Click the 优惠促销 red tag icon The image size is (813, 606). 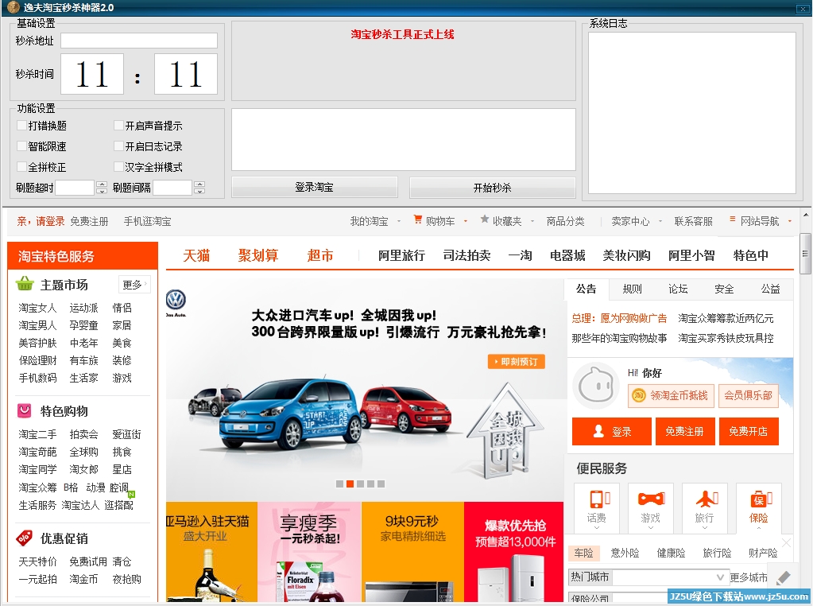(x=25, y=538)
